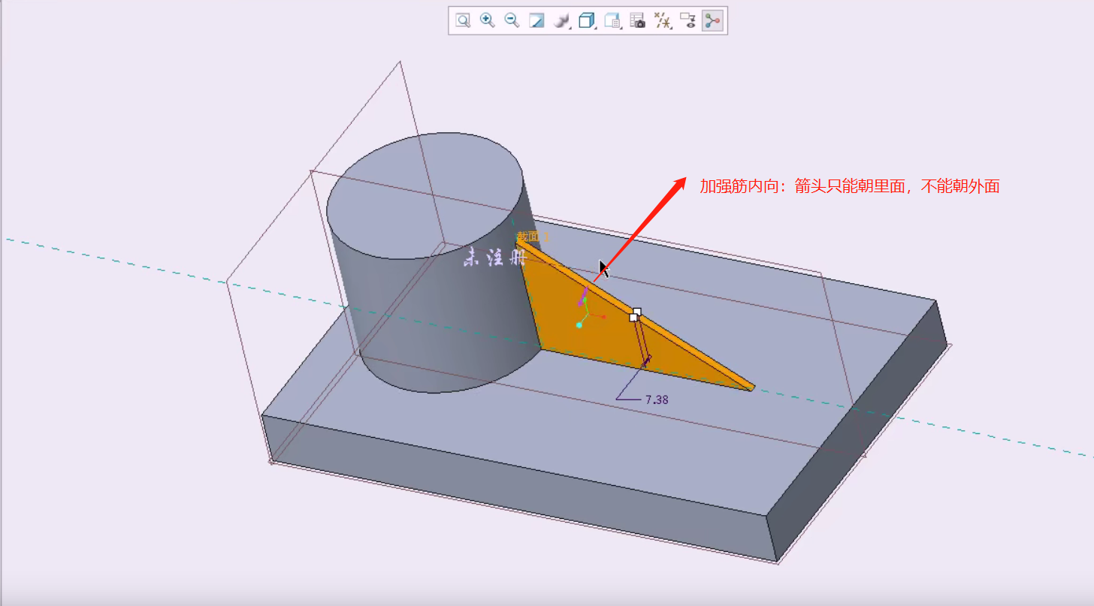Open the Saved Orientations dropdown
The height and width of the screenshot is (606, 1094).
pyautogui.click(x=612, y=20)
